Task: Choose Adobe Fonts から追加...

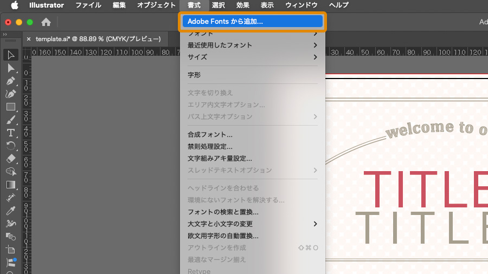Action: click(252, 22)
